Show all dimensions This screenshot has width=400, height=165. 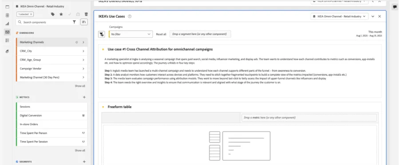(x=80, y=86)
